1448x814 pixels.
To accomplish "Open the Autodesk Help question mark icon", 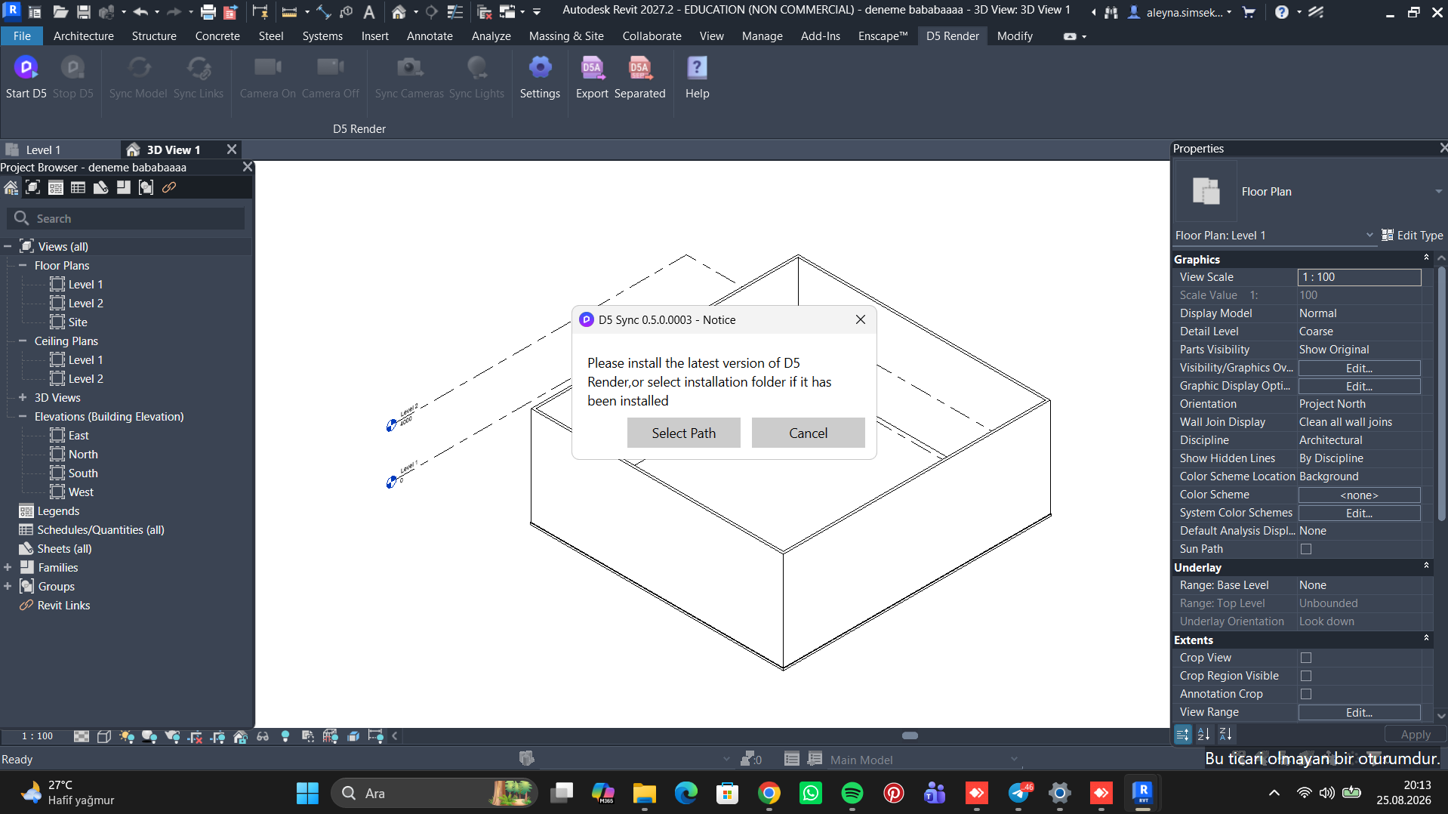I will pos(1282,12).
